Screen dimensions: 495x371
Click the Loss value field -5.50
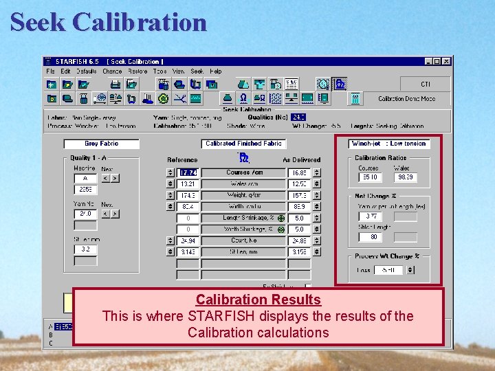(x=388, y=270)
